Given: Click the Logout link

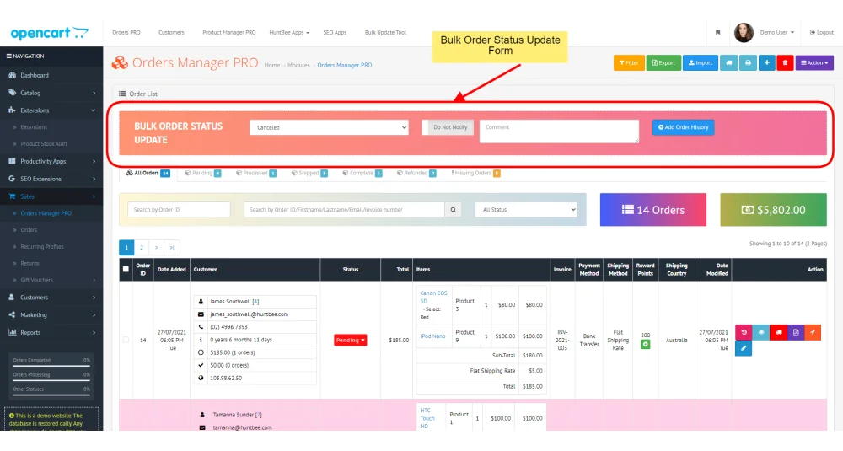Looking at the screenshot, I should pyautogui.click(x=821, y=32).
